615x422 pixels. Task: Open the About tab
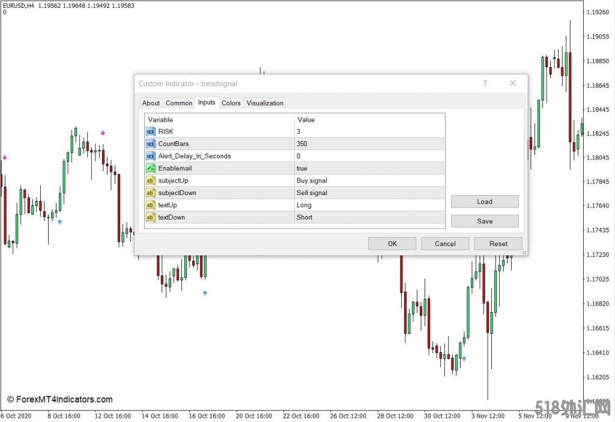click(151, 103)
